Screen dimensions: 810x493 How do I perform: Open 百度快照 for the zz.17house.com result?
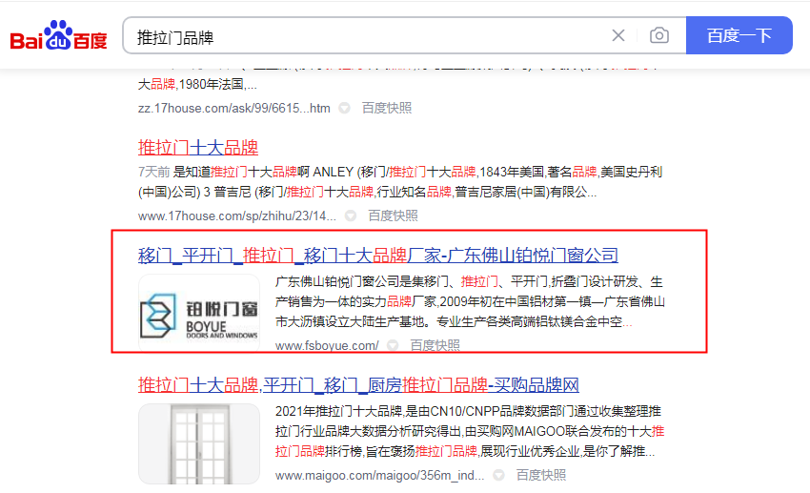387,108
